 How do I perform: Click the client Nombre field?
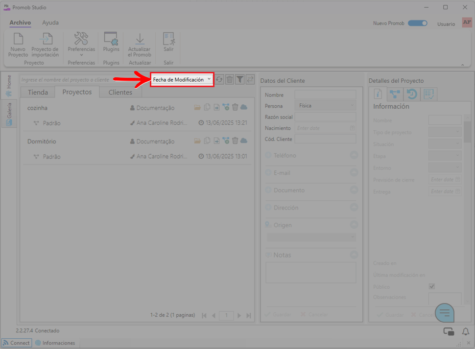coord(325,95)
